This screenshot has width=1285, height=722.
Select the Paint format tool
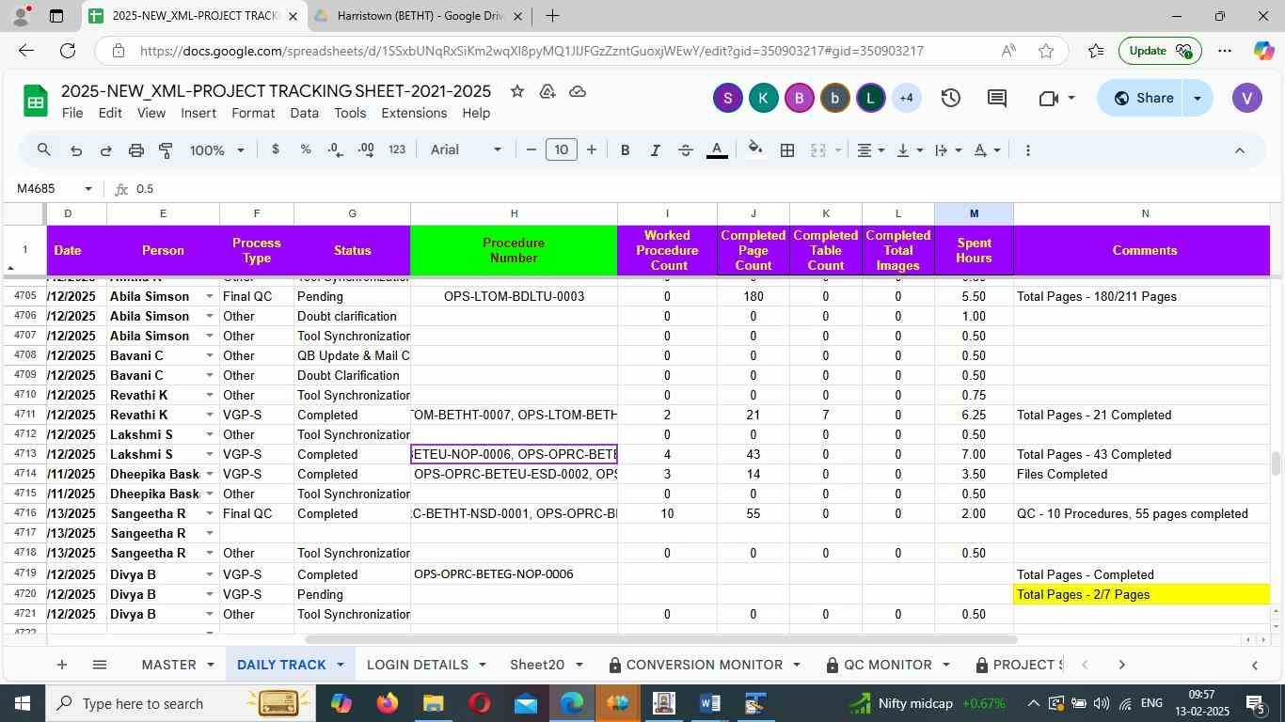(x=166, y=150)
